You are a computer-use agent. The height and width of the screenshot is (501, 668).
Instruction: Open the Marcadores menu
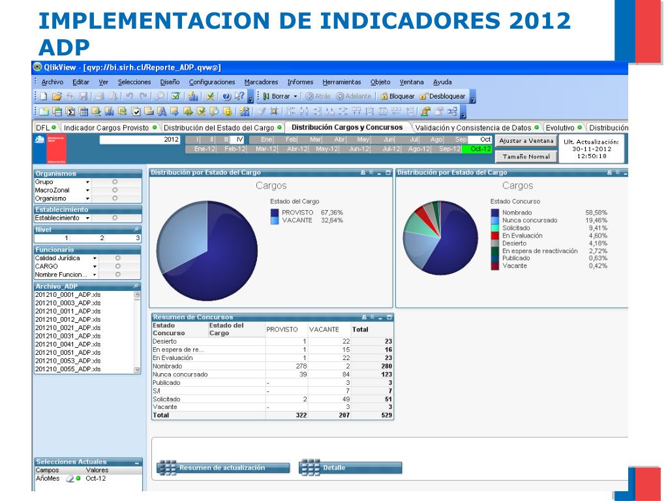261,82
